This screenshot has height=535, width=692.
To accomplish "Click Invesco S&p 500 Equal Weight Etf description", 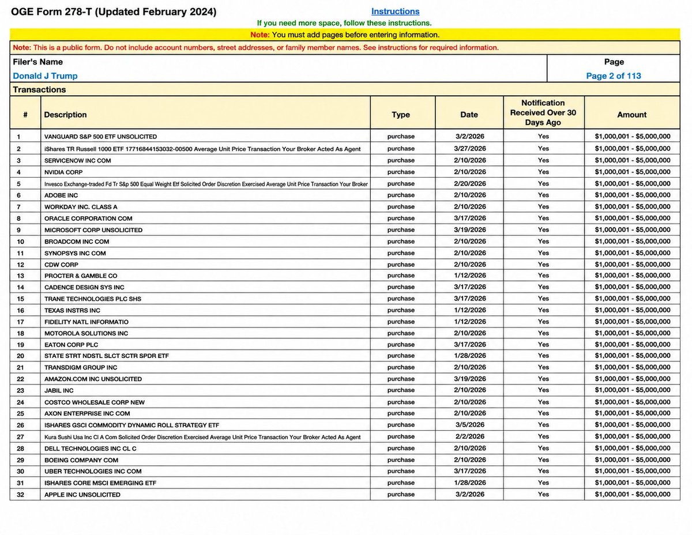I will click(206, 183).
